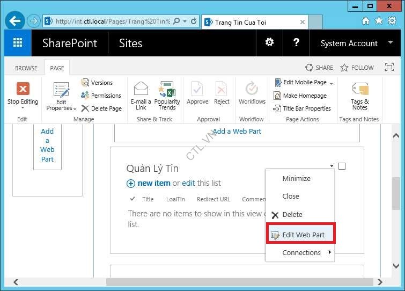Click the Settings gear icon
Viewport: 405px width, 291px height.
point(269,43)
